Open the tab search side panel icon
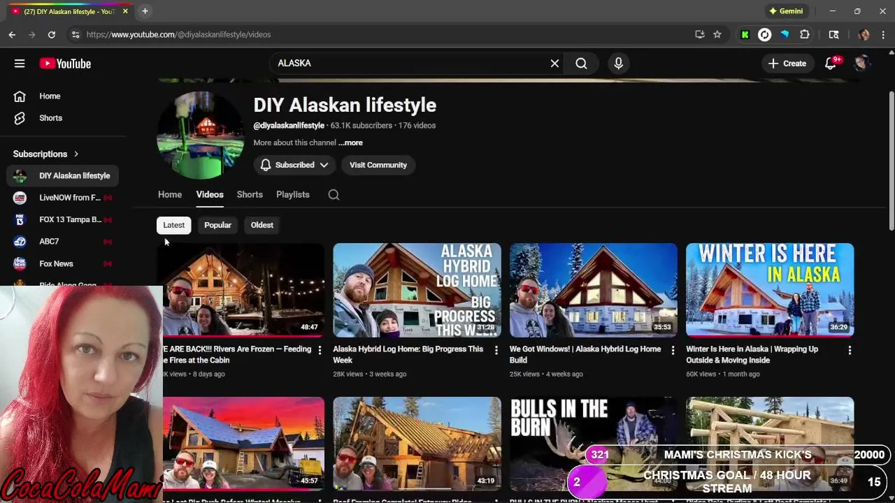This screenshot has height=503, width=895. click(834, 34)
